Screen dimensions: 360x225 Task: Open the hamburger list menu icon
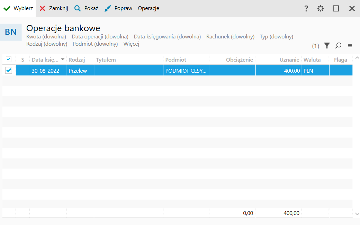pos(350,46)
